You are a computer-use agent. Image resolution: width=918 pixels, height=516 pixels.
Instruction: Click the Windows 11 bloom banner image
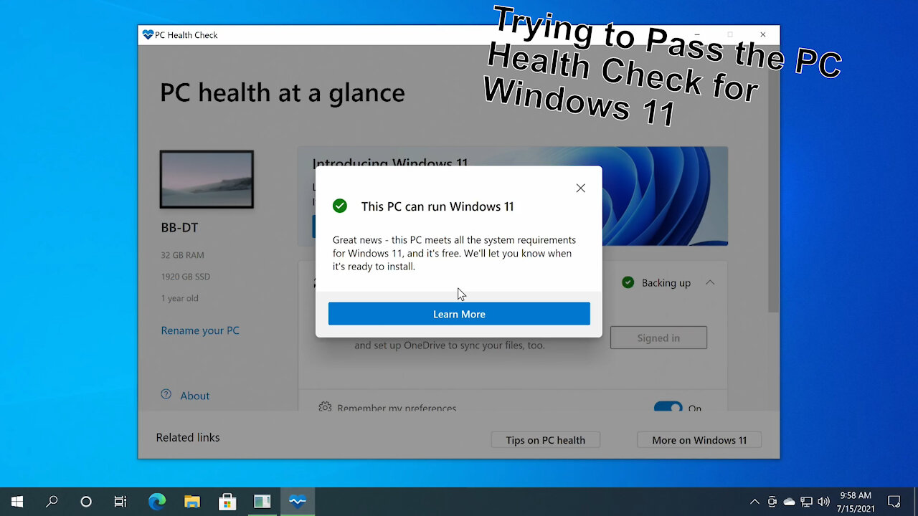click(x=665, y=196)
